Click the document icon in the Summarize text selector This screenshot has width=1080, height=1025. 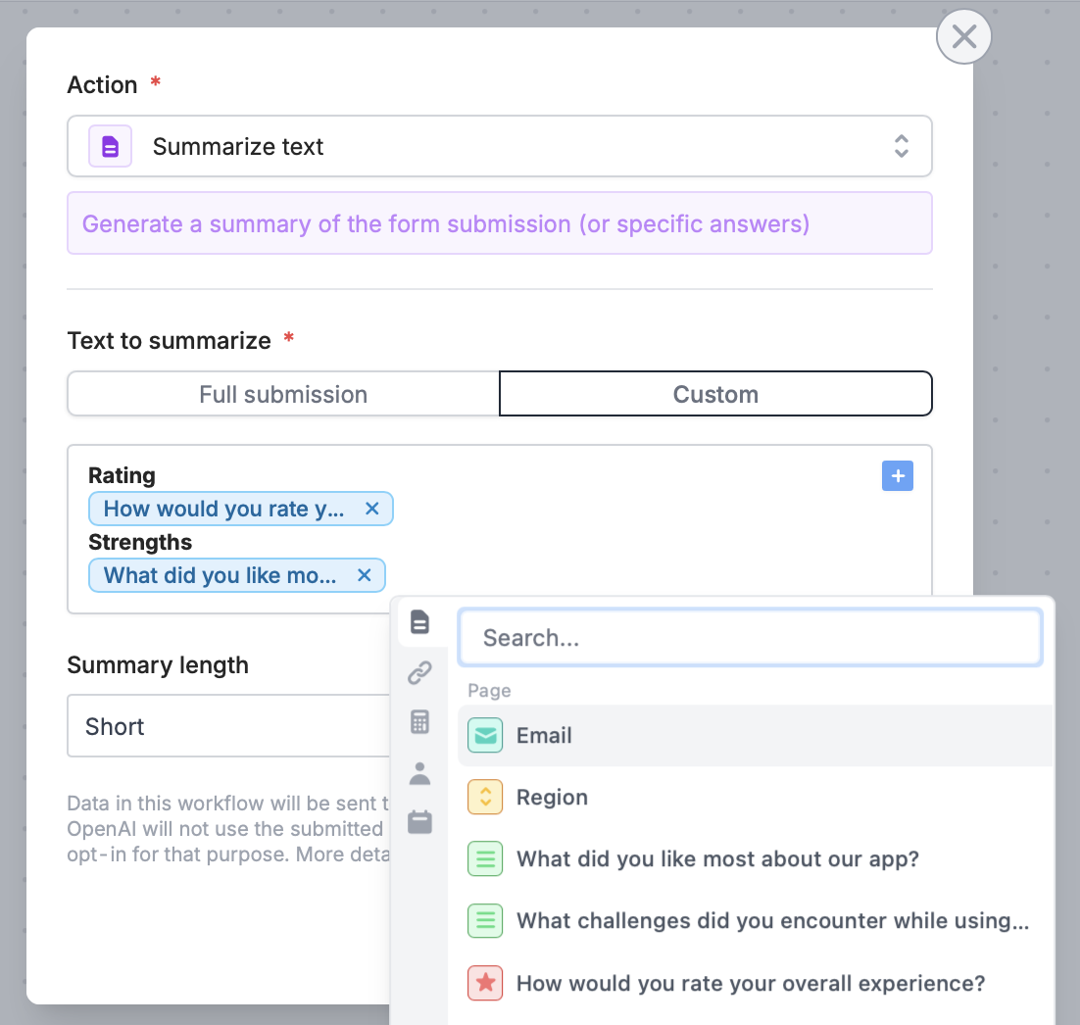click(110, 145)
